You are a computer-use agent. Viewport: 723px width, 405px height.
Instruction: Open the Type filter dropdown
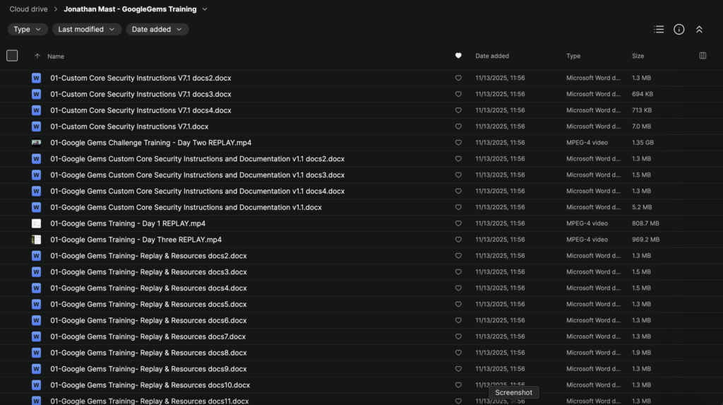coord(28,30)
